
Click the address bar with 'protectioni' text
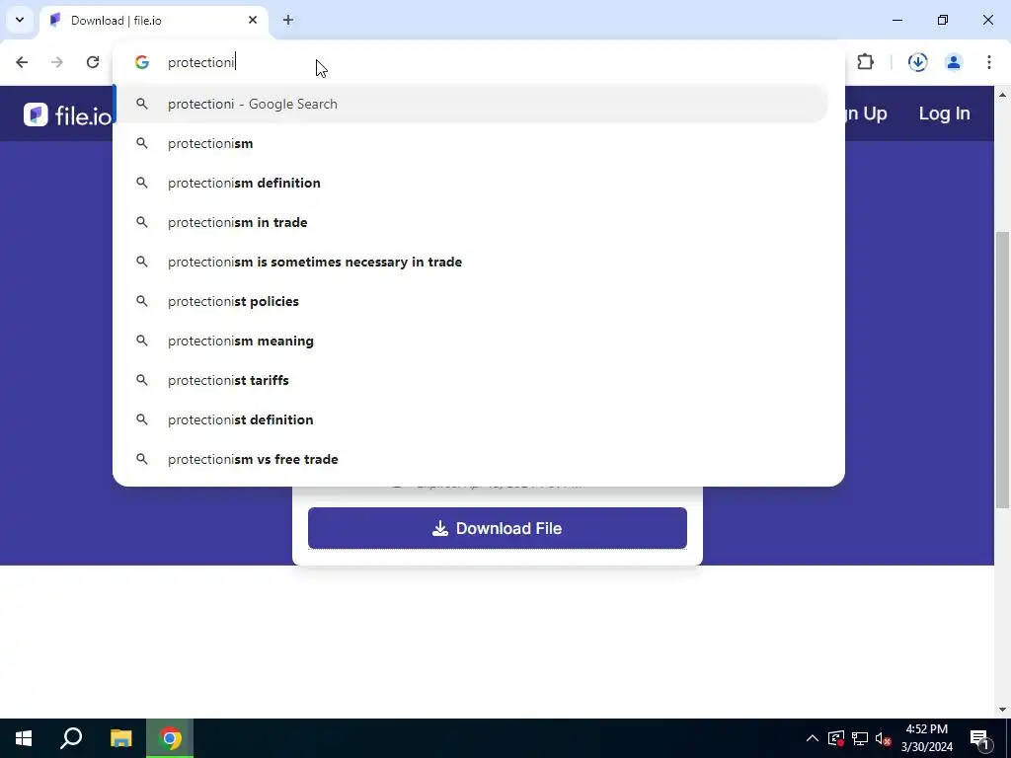click(x=477, y=62)
